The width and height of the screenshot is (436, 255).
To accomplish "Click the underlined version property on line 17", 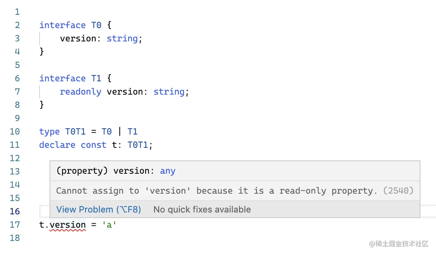I will [x=68, y=225].
